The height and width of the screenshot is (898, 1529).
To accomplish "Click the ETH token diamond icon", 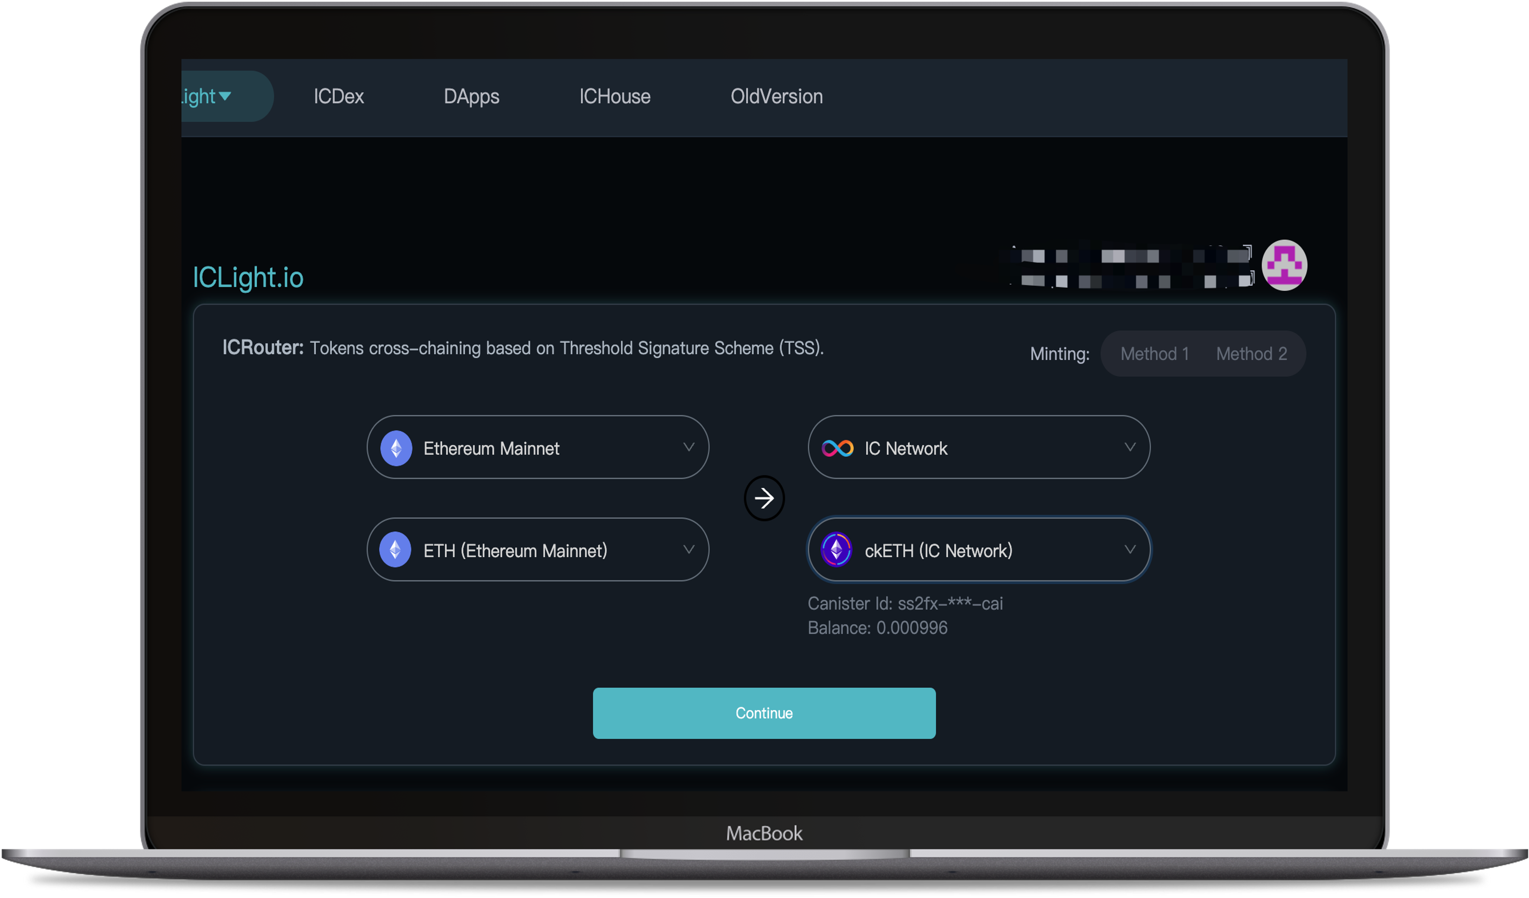I will 395,549.
